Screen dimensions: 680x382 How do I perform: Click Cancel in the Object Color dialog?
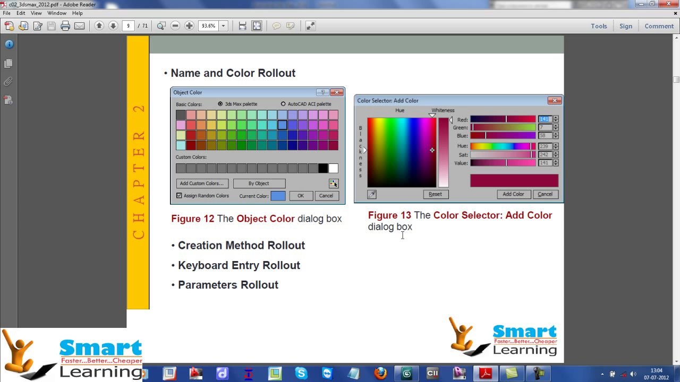tap(326, 196)
